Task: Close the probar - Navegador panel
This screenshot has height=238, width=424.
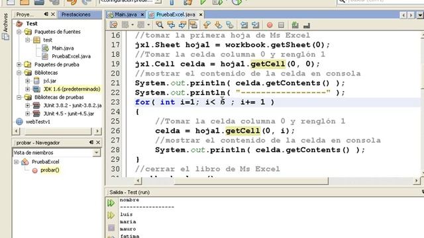Action: click(98, 142)
